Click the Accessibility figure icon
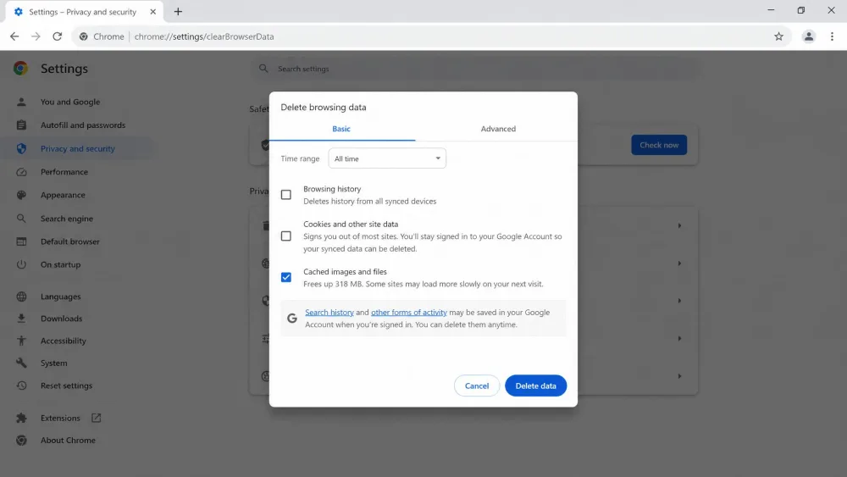Image resolution: width=847 pixels, height=477 pixels. coord(21,341)
